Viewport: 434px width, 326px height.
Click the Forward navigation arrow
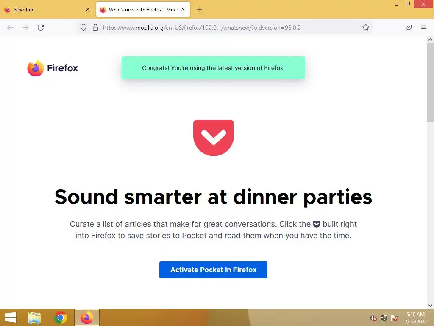(x=25, y=28)
